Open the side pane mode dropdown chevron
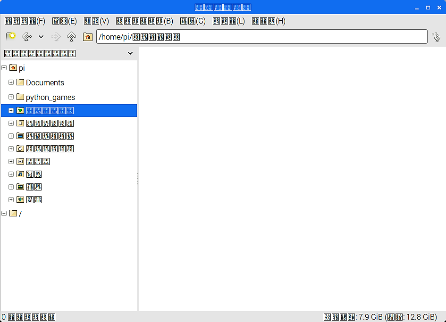This screenshot has width=446, height=322. coord(130,53)
